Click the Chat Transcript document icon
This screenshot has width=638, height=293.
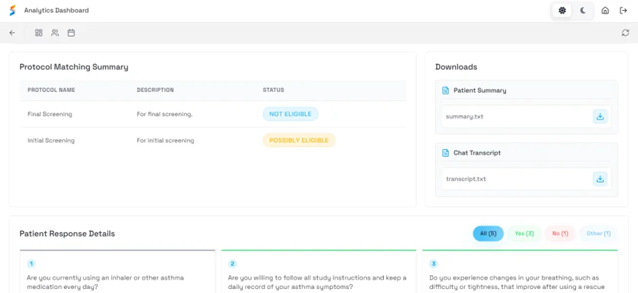446,153
